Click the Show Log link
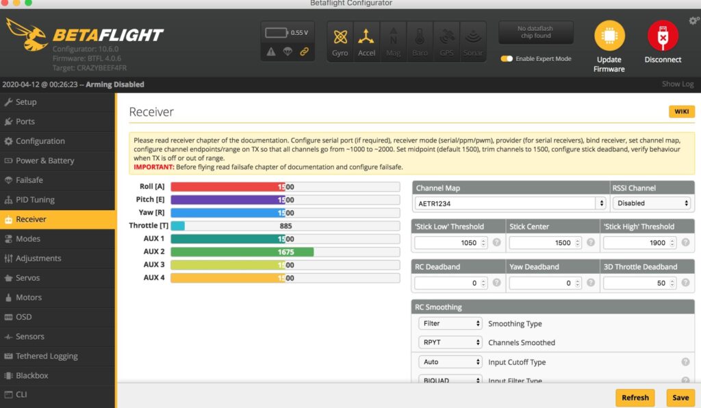Screen dimensions: 701x408 coord(677,84)
